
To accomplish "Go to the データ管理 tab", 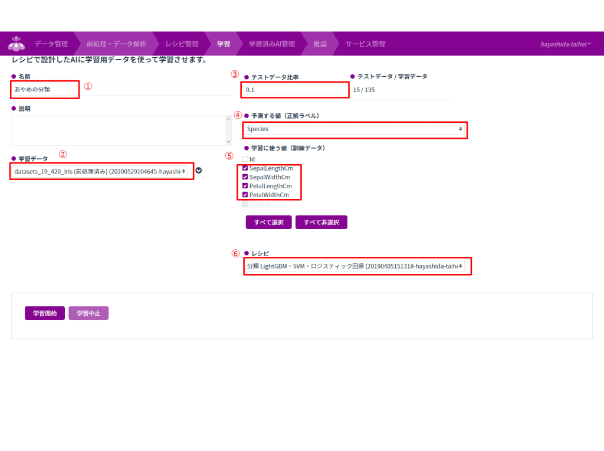I will (51, 44).
